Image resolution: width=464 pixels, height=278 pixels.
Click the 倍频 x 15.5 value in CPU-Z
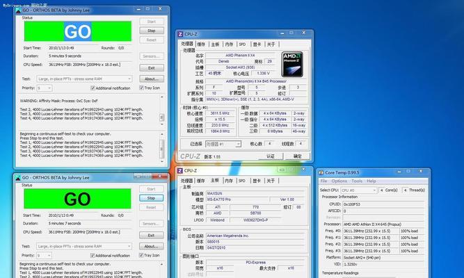coord(220,119)
